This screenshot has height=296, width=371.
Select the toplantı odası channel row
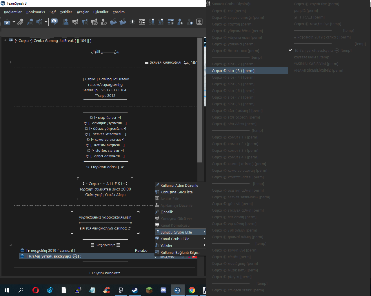point(105,167)
